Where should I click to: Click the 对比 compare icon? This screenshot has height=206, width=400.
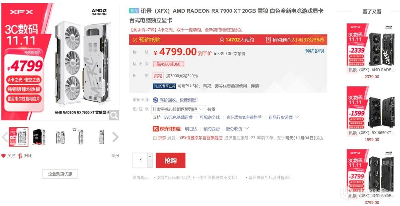pos(20,156)
